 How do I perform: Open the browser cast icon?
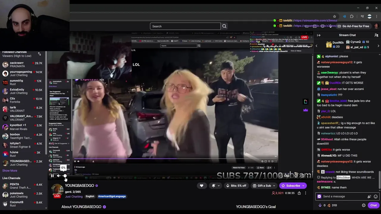(344, 16)
